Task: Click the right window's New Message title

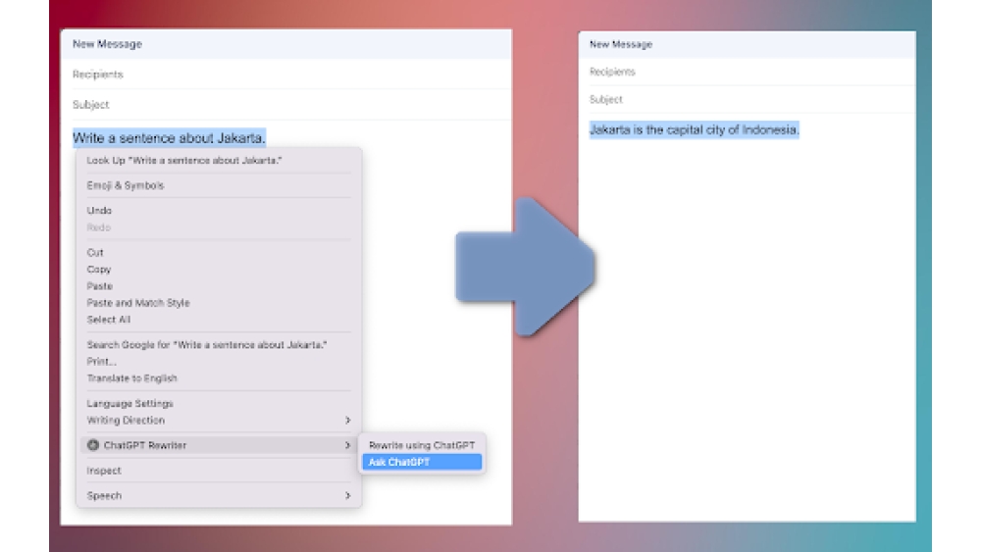Action: (621, 44)
